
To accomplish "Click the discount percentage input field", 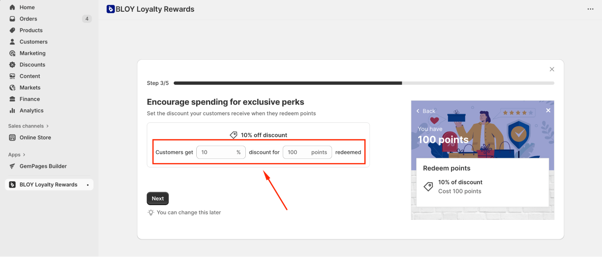I will coord(217,152).
